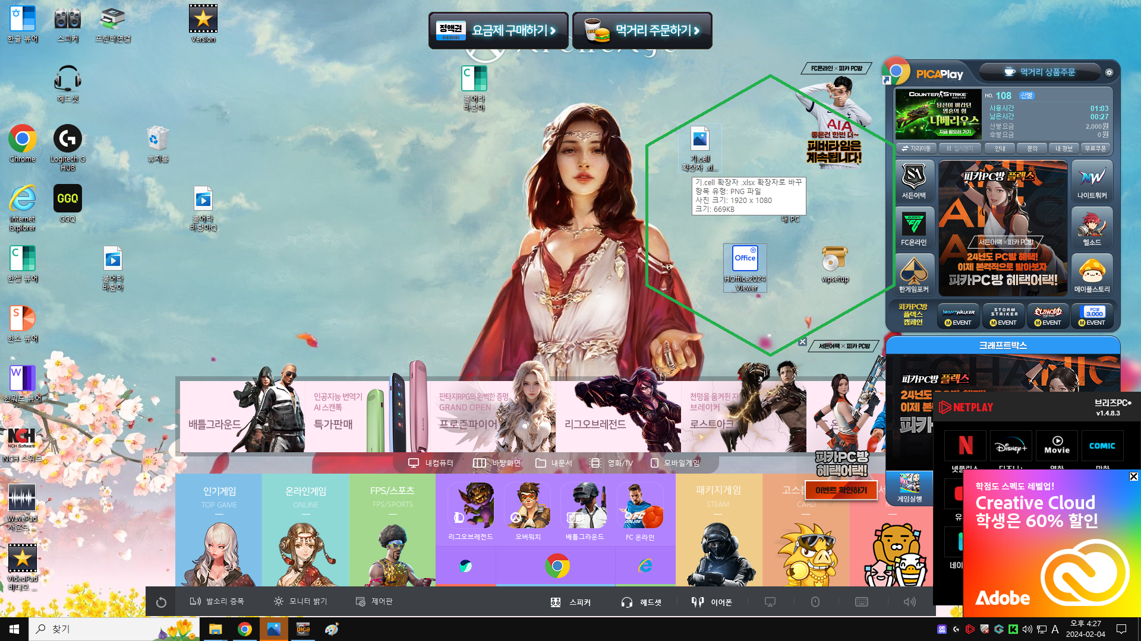Viewport: 1141px width, 641px height.
Task: Open Internet Explorer desktop shortcut
Action: pyautogui.click(x=23, y=207)
